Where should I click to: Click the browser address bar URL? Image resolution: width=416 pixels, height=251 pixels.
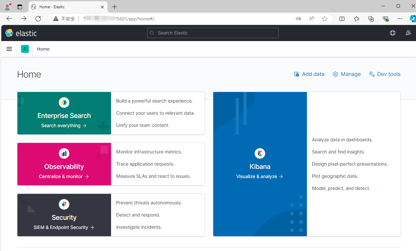click(119, 19)
